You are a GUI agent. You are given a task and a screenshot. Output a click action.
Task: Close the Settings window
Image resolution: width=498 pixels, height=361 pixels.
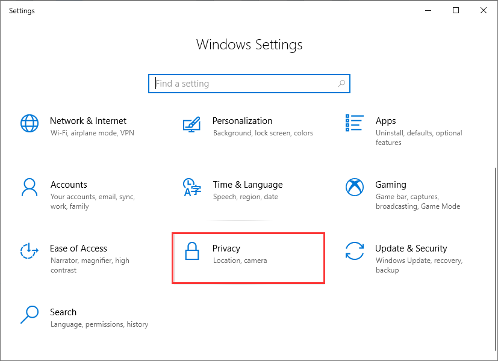coord(484,10)
